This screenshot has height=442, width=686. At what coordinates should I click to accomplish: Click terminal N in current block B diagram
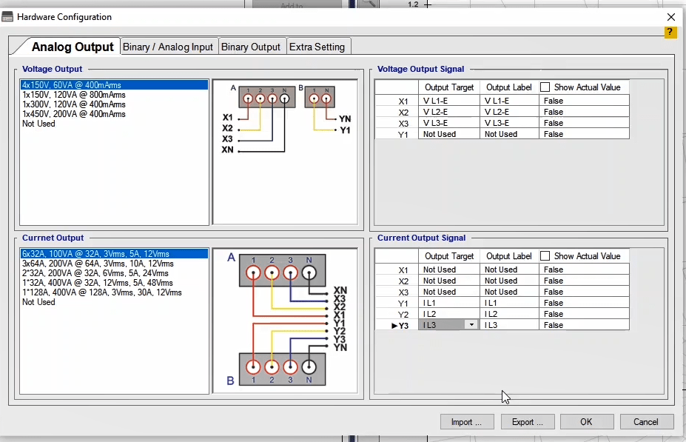pyautogui.click(x=309, y=366)
